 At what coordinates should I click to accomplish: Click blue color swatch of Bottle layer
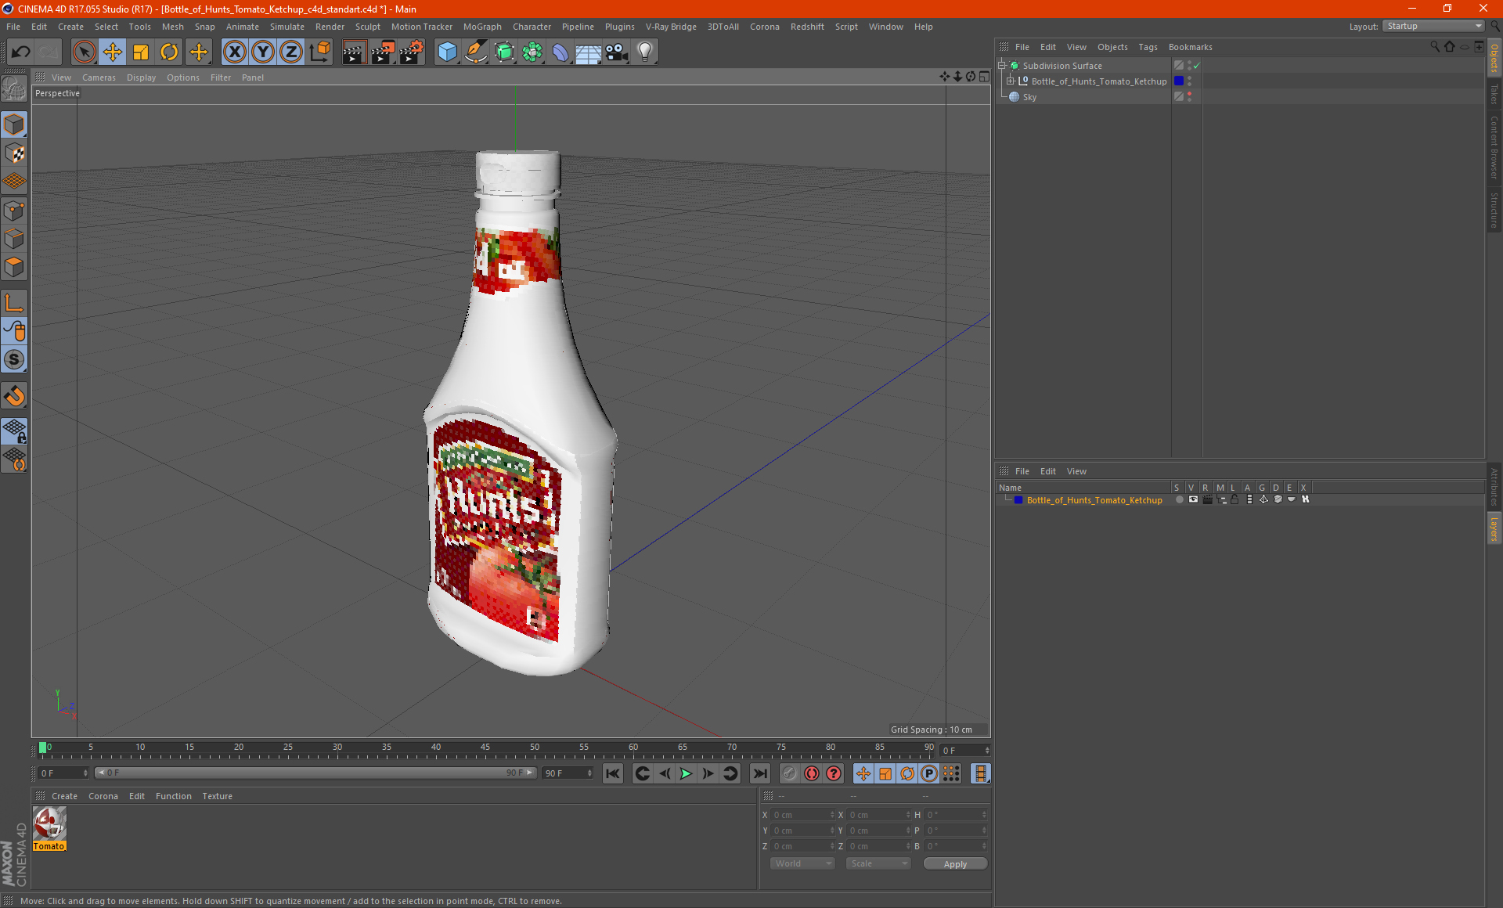coord(1018,500)
